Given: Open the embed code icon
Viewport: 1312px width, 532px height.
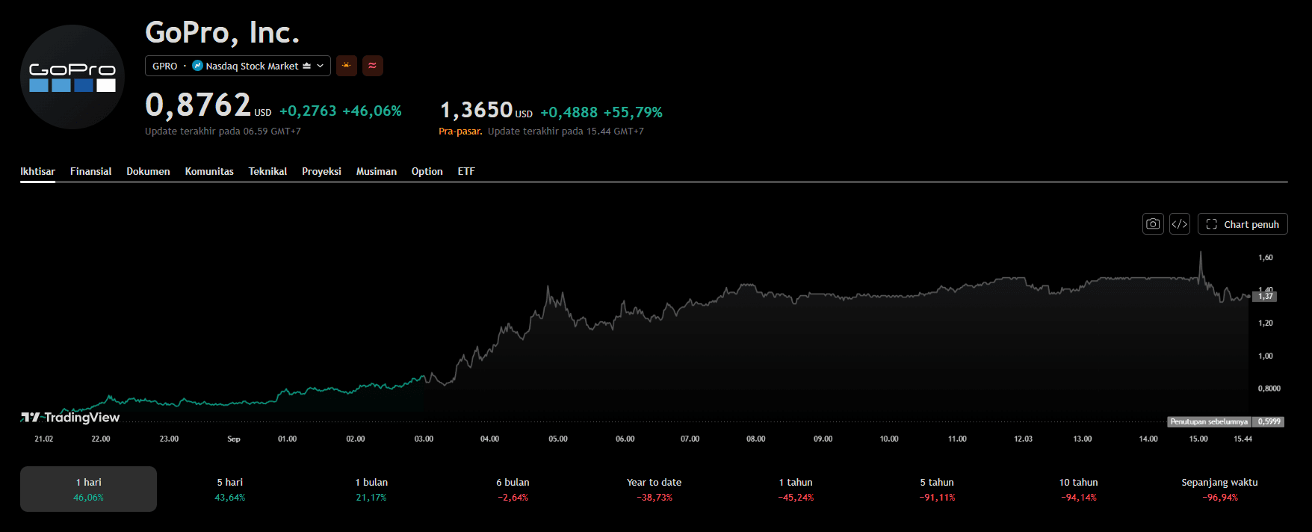Looking at the screenshot, I should click(x=1179, y=224).
